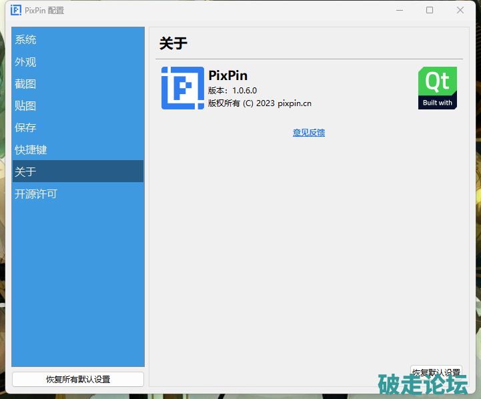
Task: Minimize the PixPin 配置 window
Action: click(x=400, y=10)
